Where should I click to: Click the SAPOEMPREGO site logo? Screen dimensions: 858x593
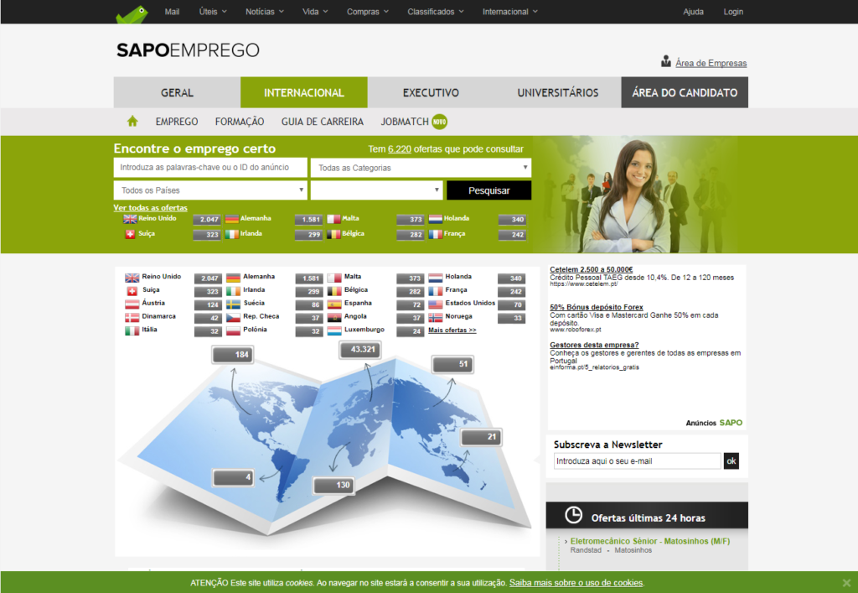188,49
